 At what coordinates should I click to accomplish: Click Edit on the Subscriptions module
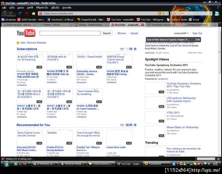coord(122,49)
